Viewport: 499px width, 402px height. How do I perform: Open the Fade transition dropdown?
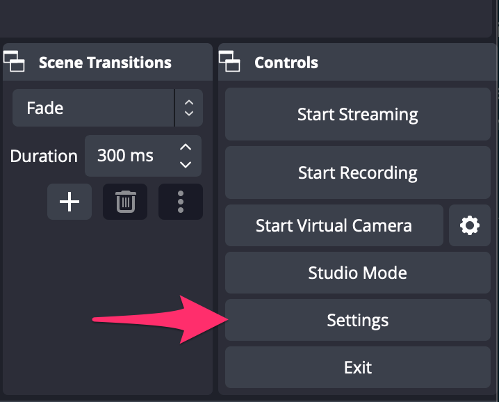click(108, 108)
